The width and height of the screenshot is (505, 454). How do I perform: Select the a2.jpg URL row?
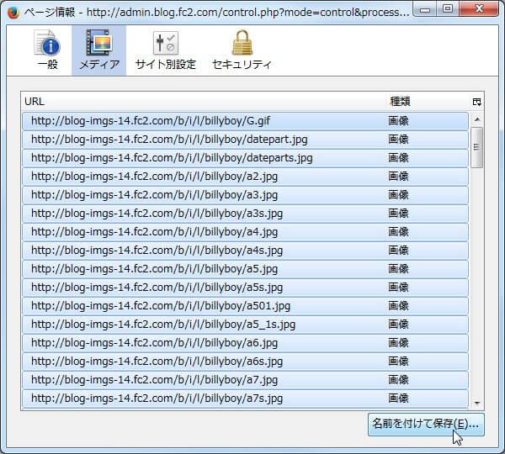[x=245, y=177]
